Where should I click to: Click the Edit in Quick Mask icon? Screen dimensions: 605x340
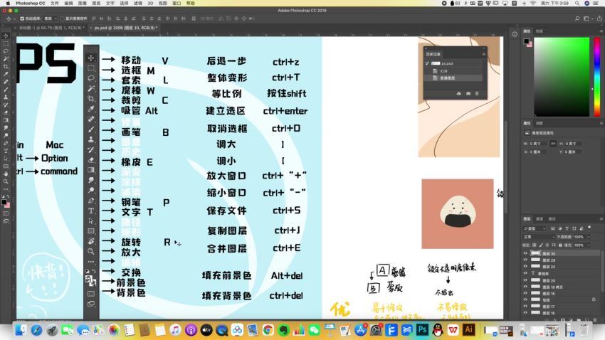click(x=6, y=213)
